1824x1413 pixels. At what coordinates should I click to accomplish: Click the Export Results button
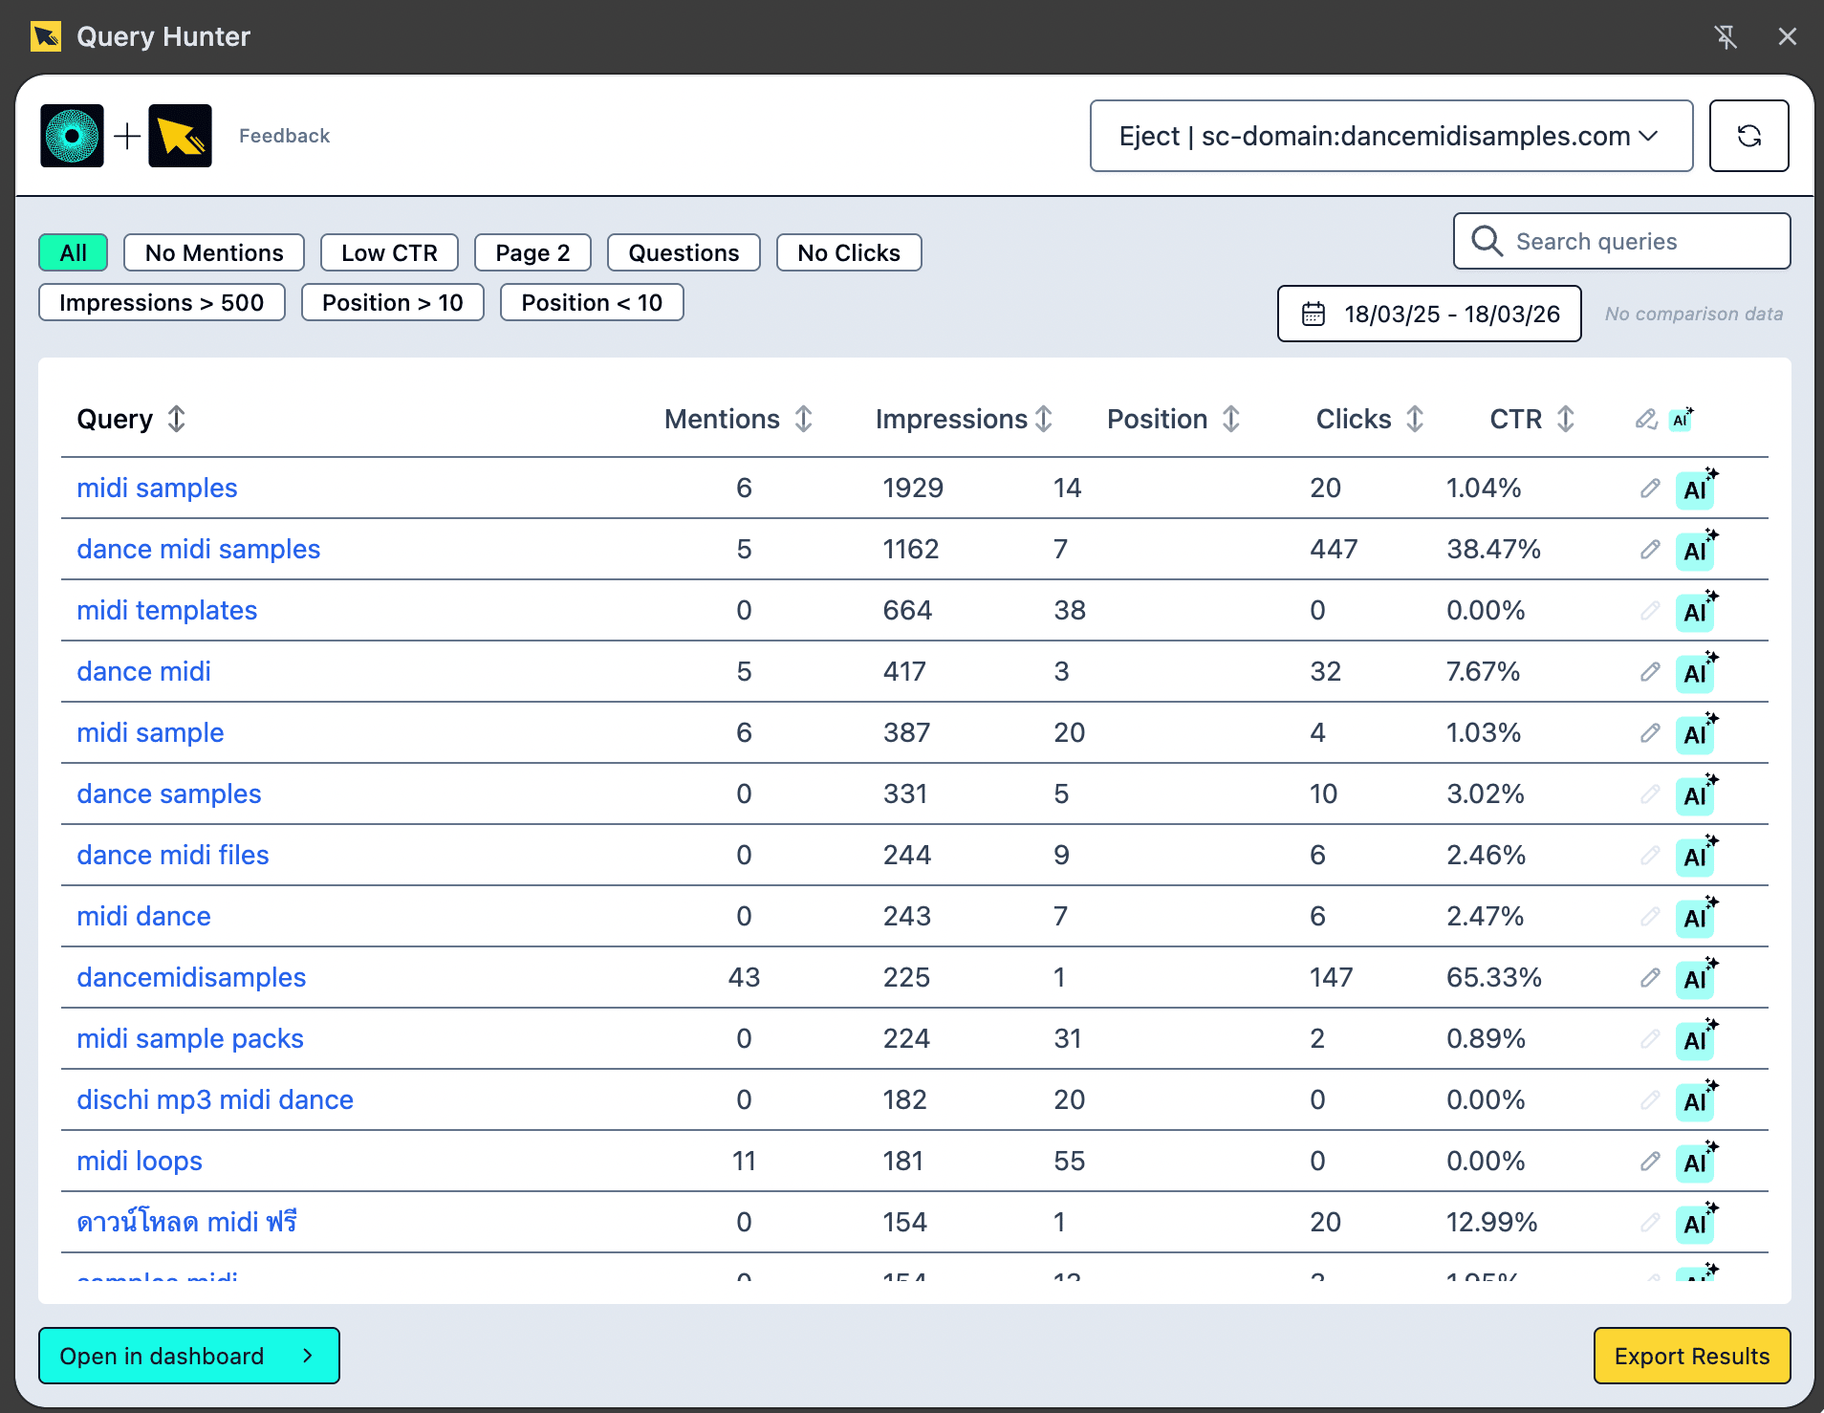point(1692,1356)
